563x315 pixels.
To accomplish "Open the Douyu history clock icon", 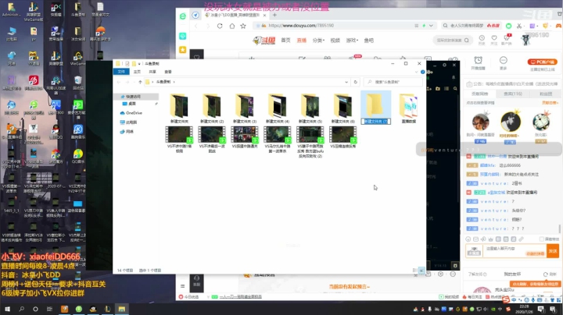I will (x=482, y=39).
